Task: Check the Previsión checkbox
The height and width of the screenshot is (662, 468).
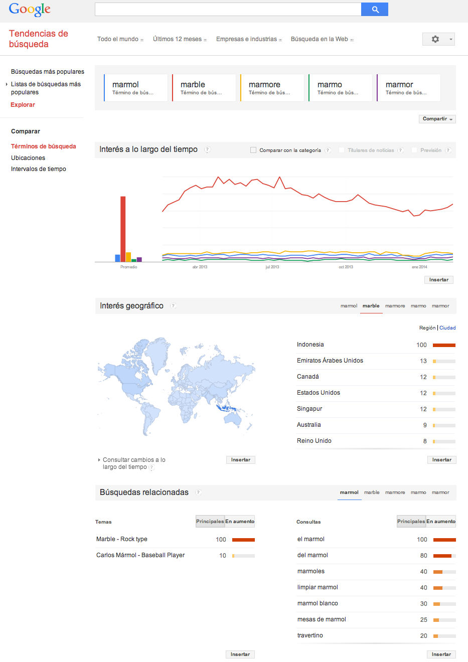Action: 414,150
